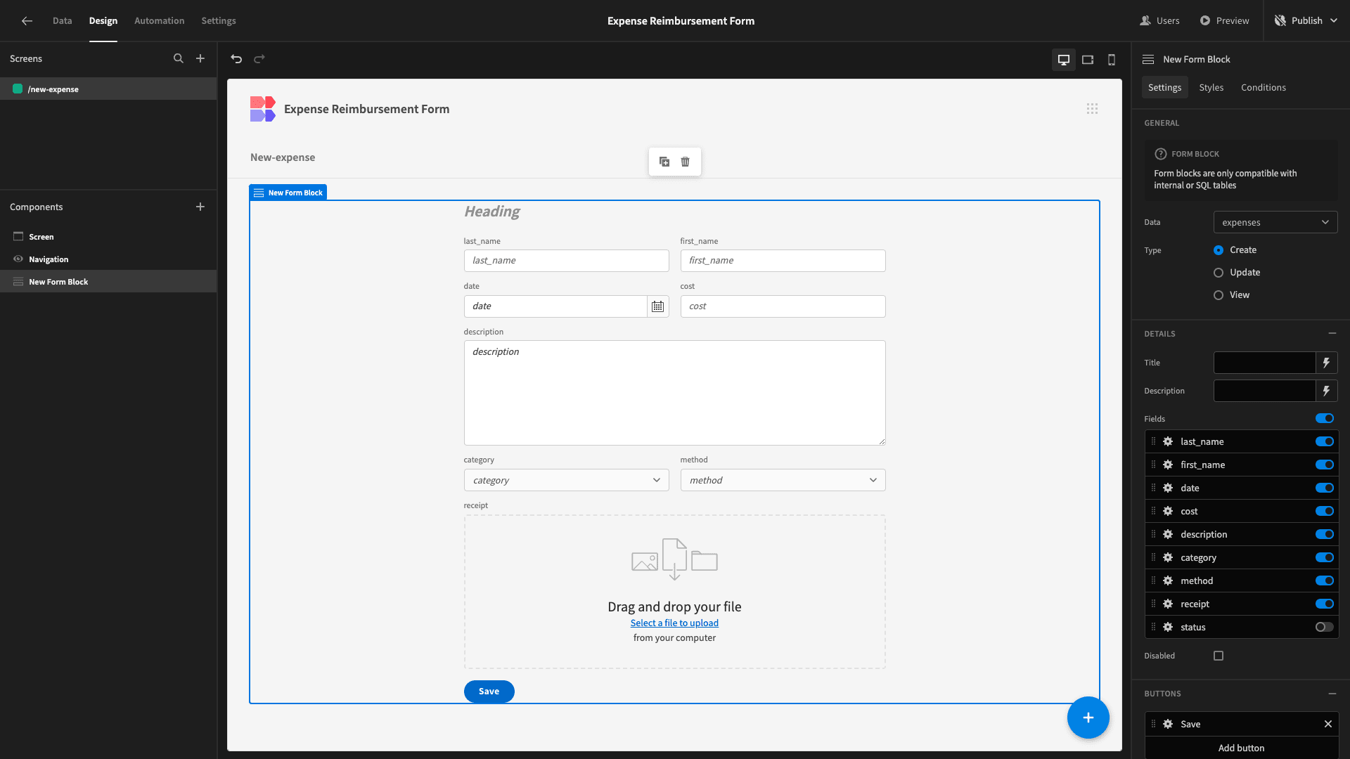1350x759 pixels.
Task: Open Description binding lightning icon
Action: 1327,391
